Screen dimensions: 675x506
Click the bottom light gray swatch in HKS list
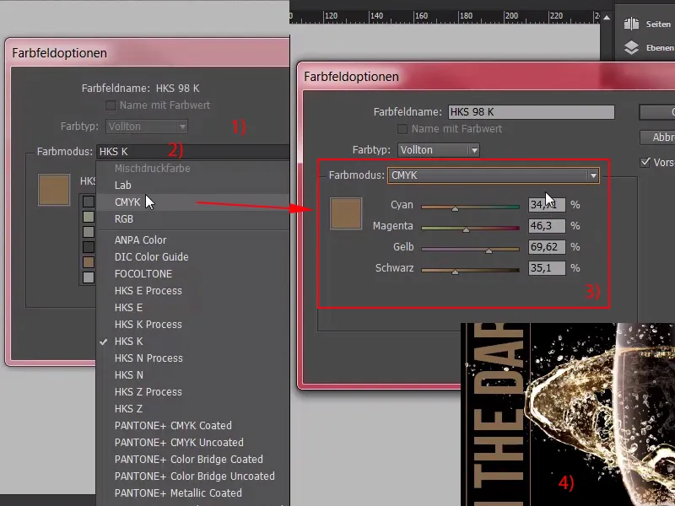click(x=89, y=277)
